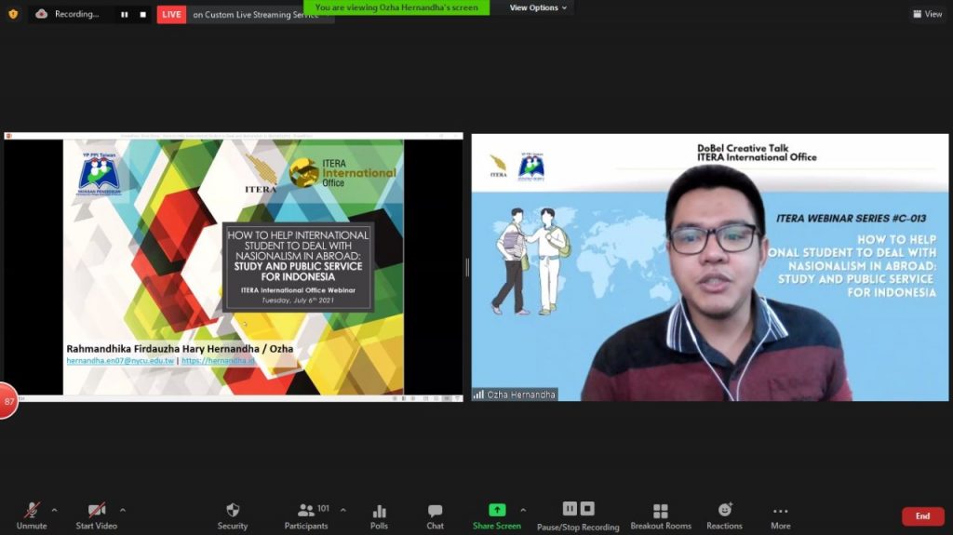The image size is (953, 535).
Task: Click the shared slide presentation area
Action: click(234, 267)
